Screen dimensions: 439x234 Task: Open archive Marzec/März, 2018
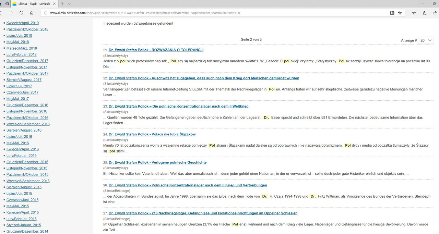tap(22, 48)
